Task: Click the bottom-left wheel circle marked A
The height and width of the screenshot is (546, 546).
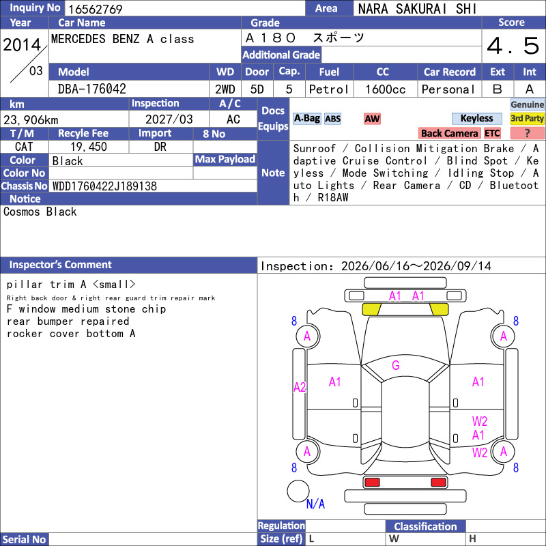Action: 308,452
